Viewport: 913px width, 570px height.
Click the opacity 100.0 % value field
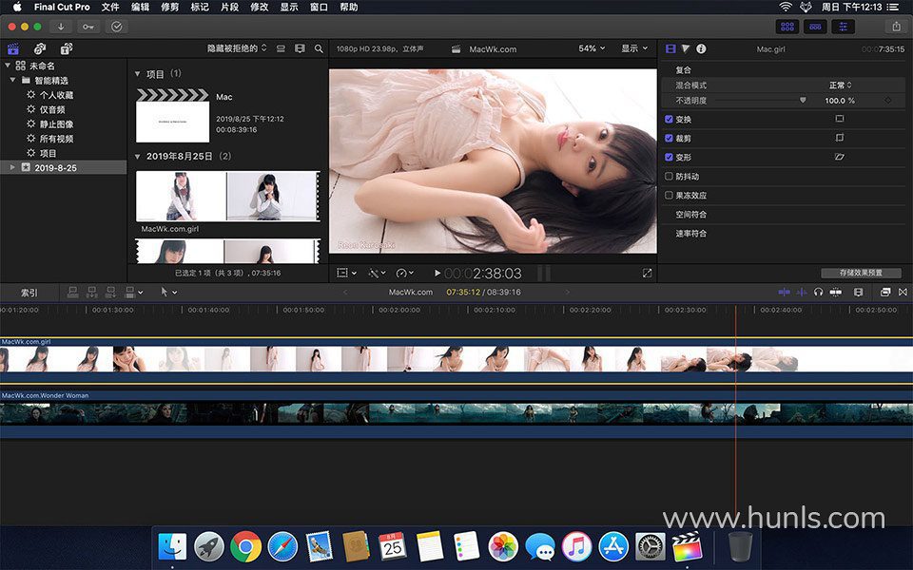point(840,101)
